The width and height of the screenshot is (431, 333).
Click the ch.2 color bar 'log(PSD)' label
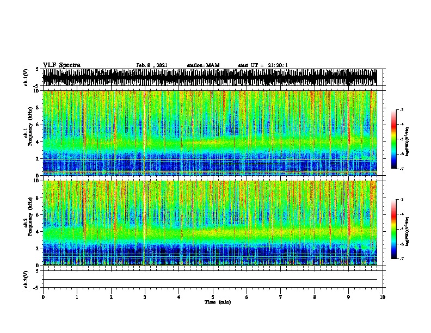point(408,231)
